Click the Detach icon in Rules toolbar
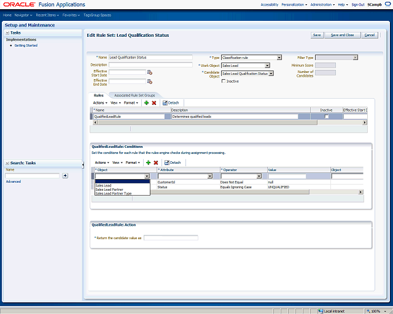The image size is (393, 314). coord(171,102)
